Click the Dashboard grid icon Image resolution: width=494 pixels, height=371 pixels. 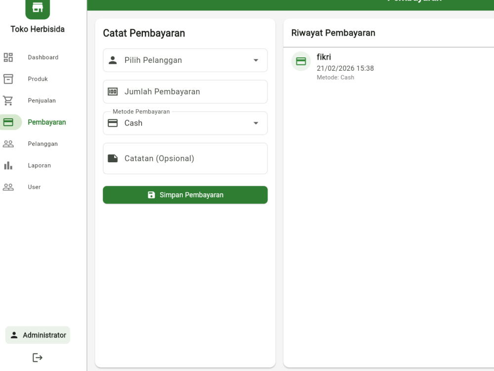[x=8, y=57]
